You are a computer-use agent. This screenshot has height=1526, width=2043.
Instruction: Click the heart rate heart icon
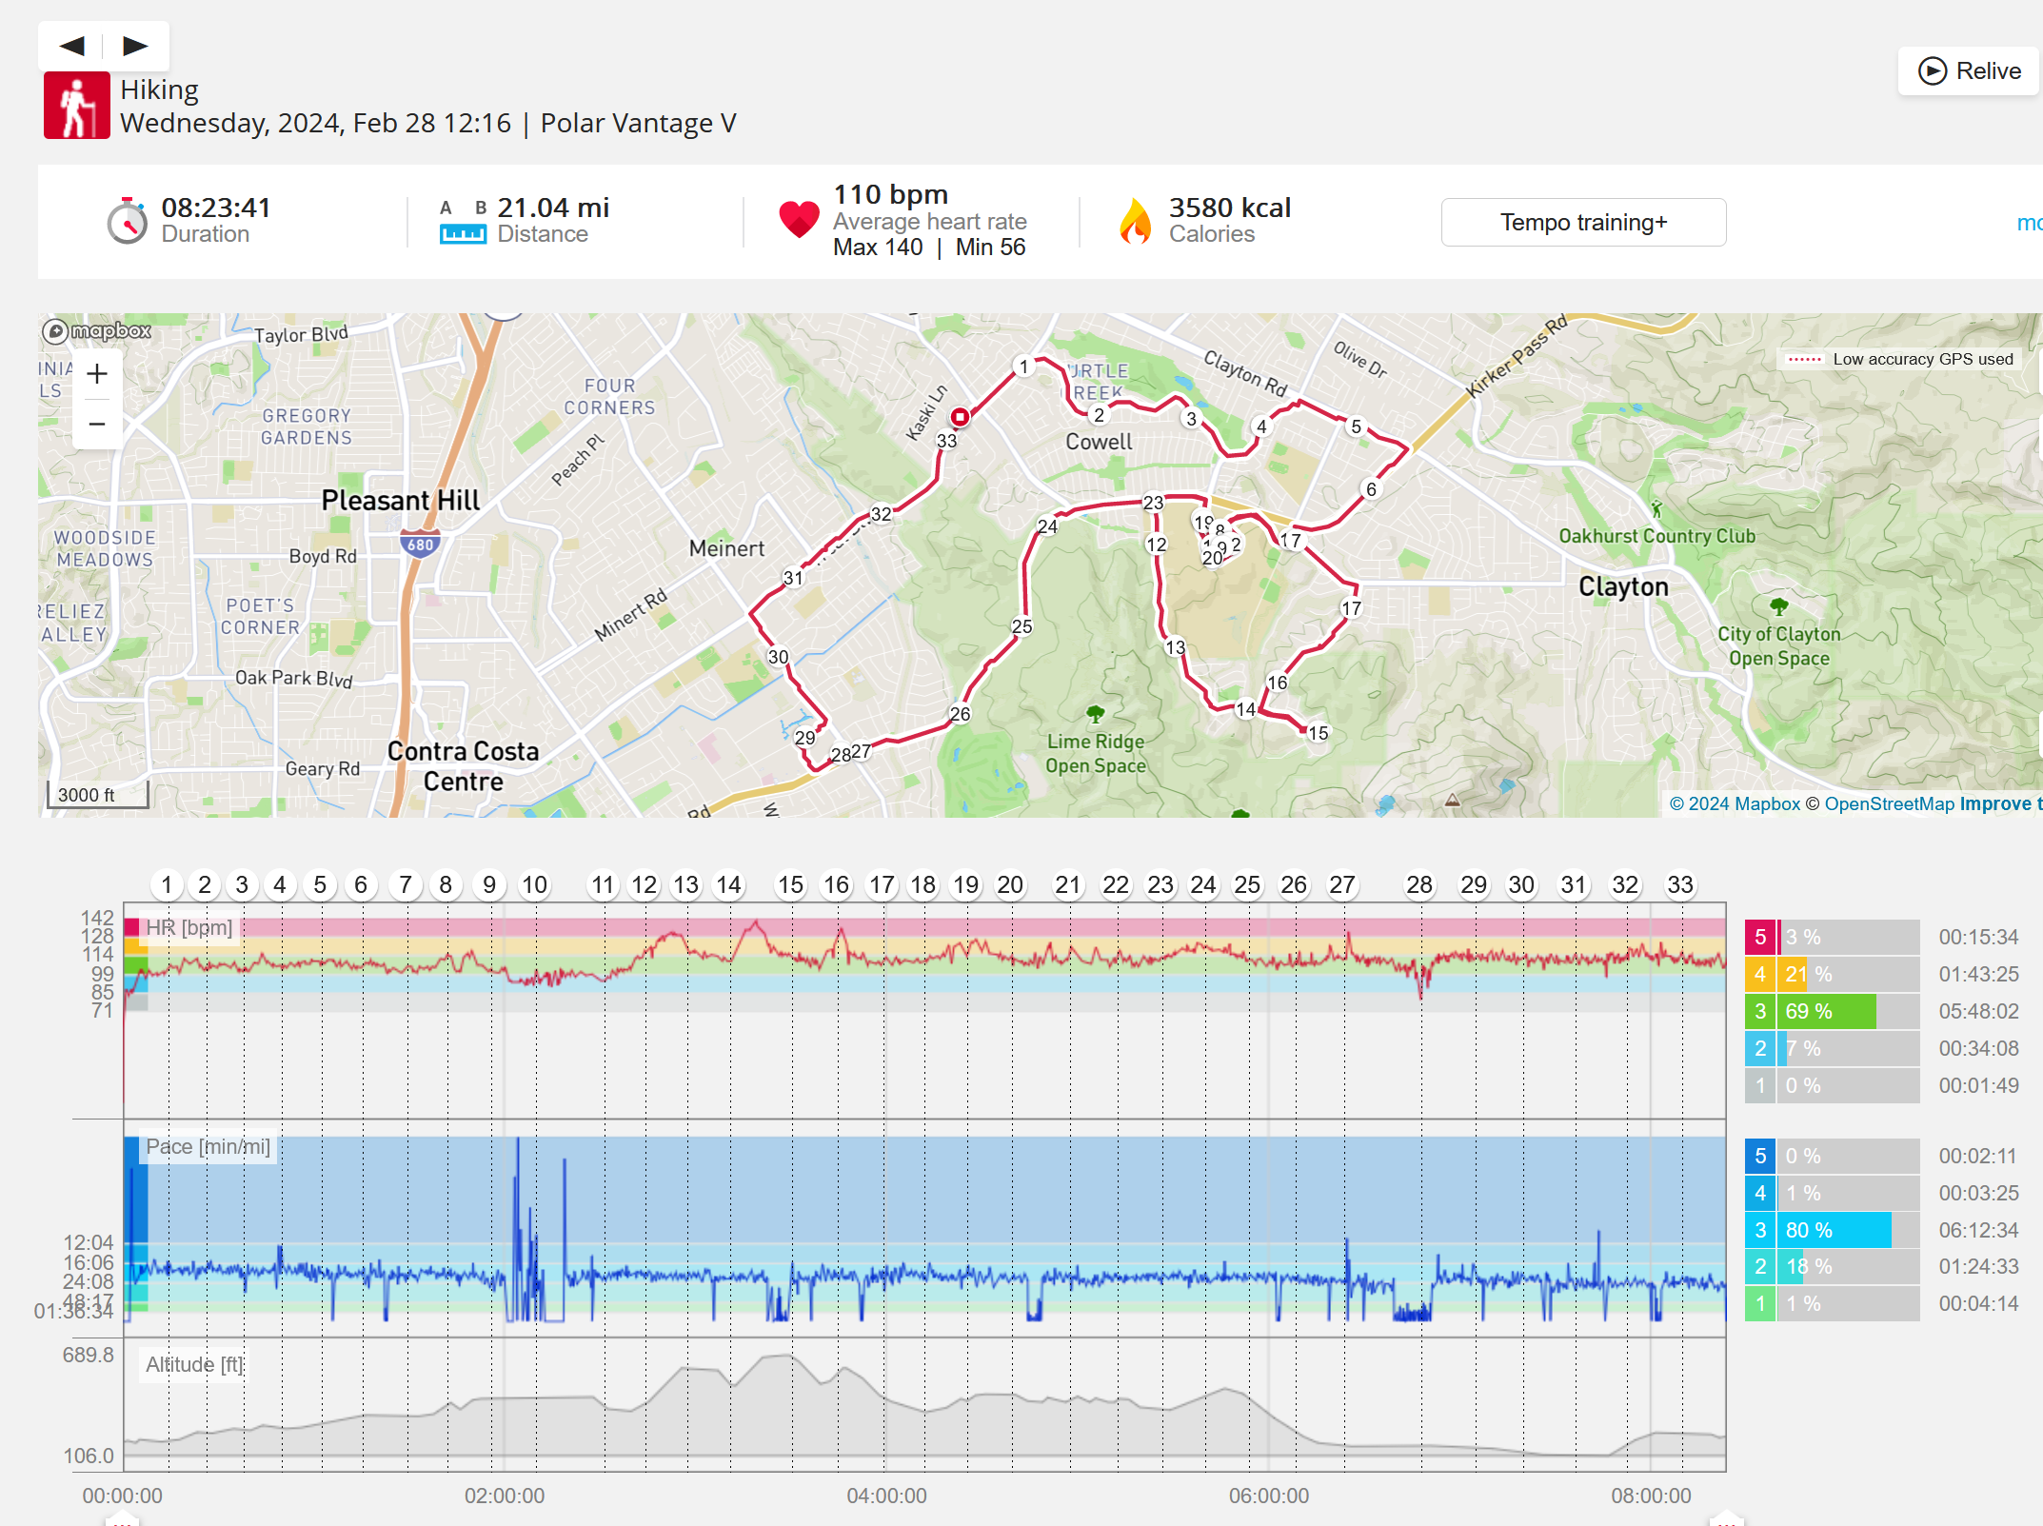pos(798,220)
